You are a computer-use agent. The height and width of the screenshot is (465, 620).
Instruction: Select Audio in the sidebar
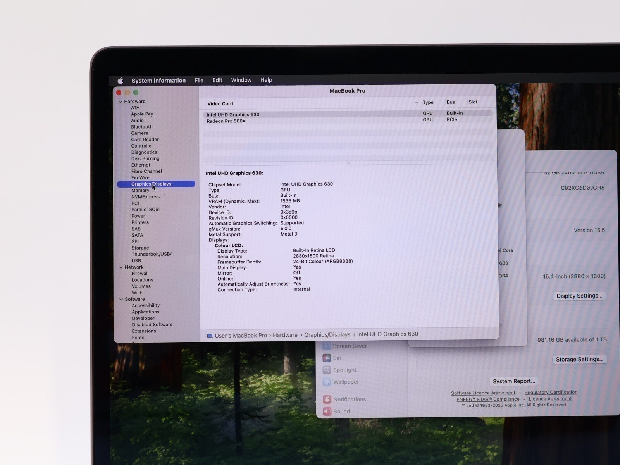coord(137,121)
